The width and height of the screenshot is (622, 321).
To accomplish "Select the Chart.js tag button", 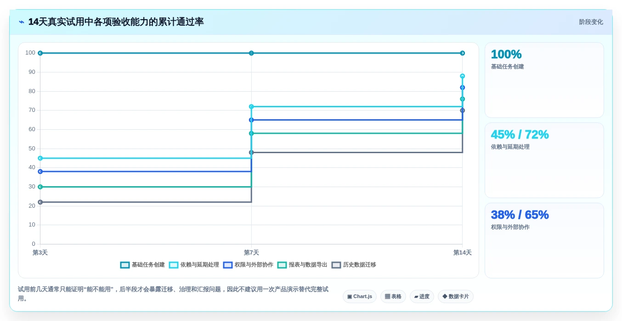I will (x=360, y=297).
